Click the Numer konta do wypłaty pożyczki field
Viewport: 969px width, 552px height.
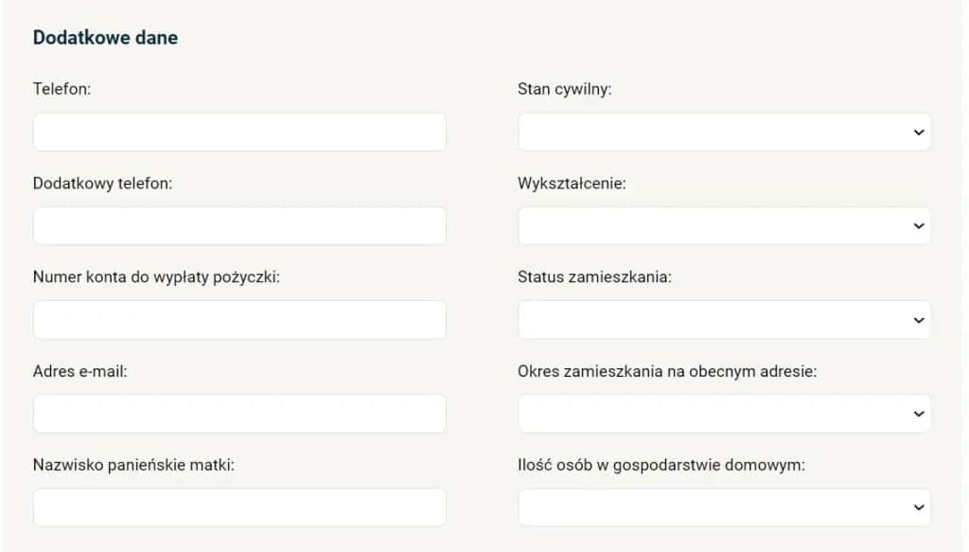[238, 319]
